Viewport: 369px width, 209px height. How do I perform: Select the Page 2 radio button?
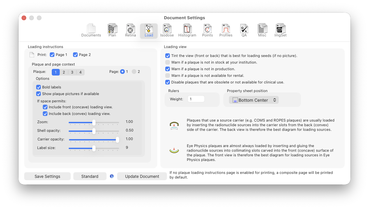click(x=134, y=72)
